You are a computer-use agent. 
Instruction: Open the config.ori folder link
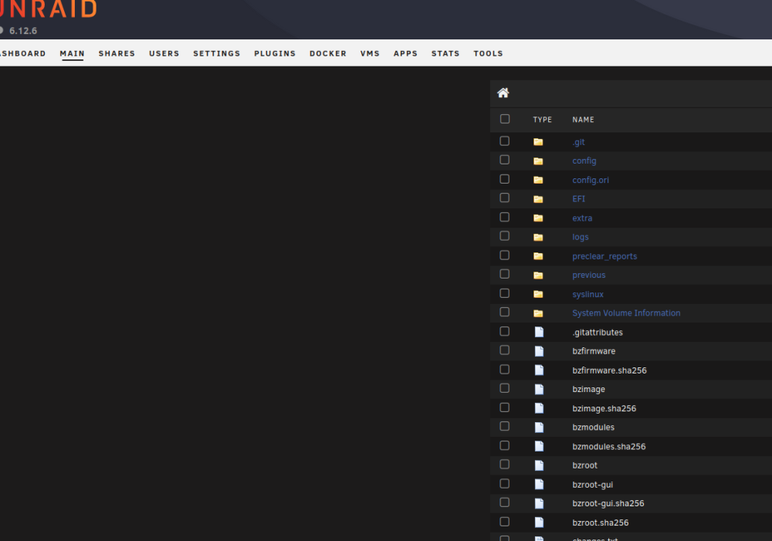[x=591, y=180]
